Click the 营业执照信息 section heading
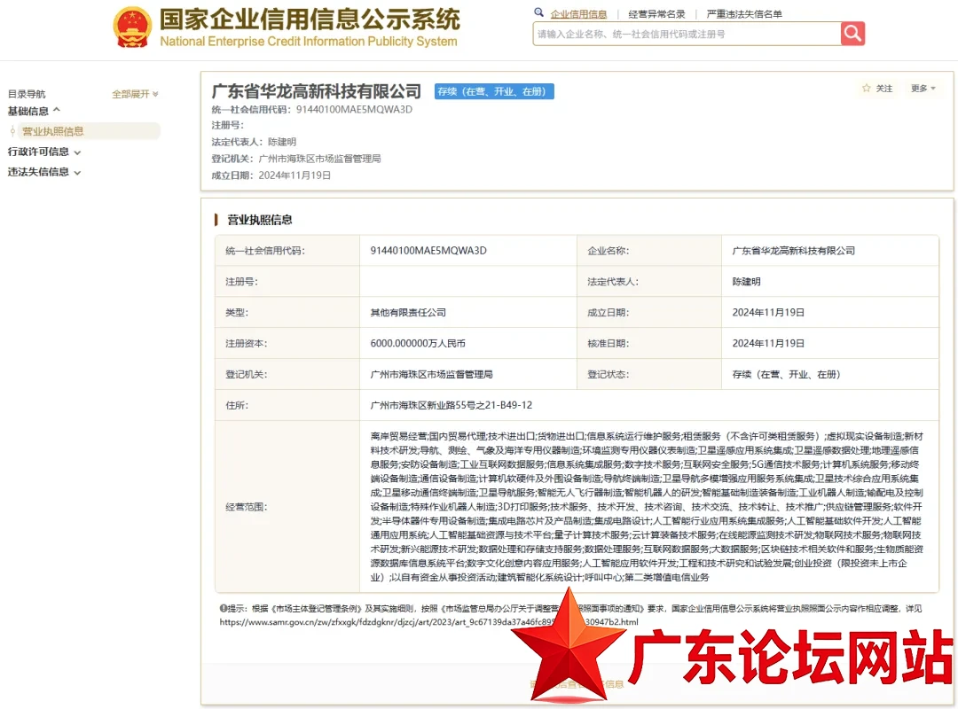The height and width of the screenshot is (709, 958). click(260, 220)
